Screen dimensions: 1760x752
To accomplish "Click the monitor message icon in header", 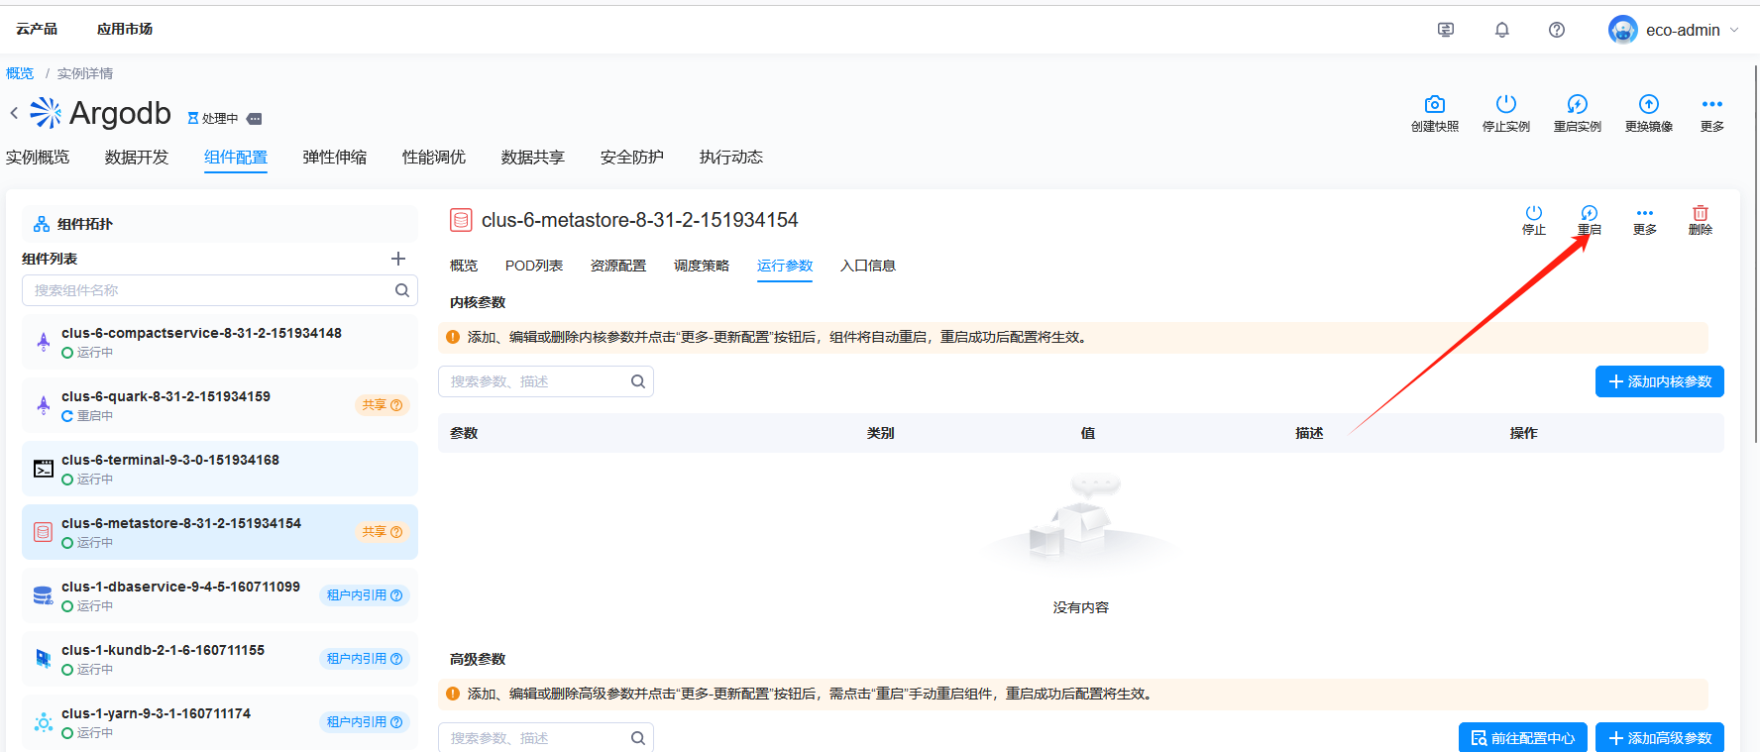I will (1446, 30).
